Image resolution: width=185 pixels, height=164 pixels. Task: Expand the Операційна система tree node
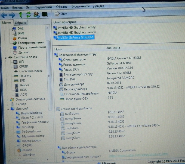(x=8, y=99)
